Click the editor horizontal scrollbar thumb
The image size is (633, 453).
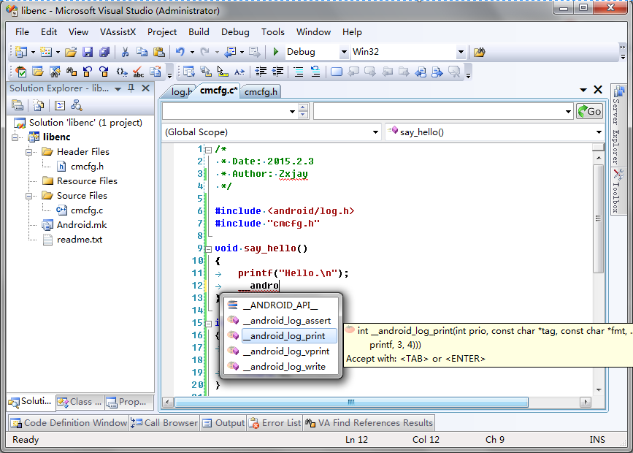[351, 402]
